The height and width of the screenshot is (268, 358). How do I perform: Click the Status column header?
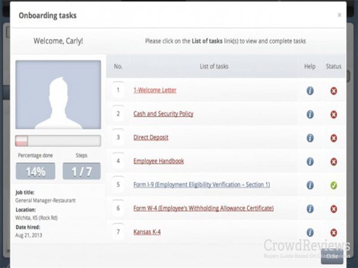[x=333, y=66]
